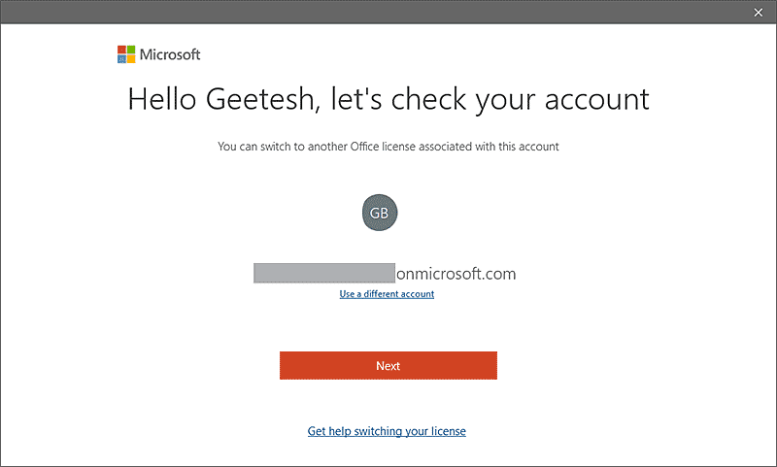Click the GB account avatar circle
Image resolution: width=777 pixels, height=467 pixels.
(x=380, y=213)
